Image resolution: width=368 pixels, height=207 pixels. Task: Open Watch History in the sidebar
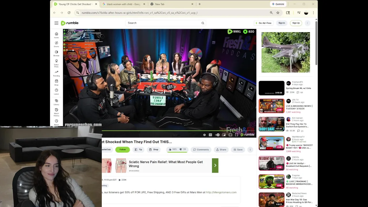click(x=56, y=112)
